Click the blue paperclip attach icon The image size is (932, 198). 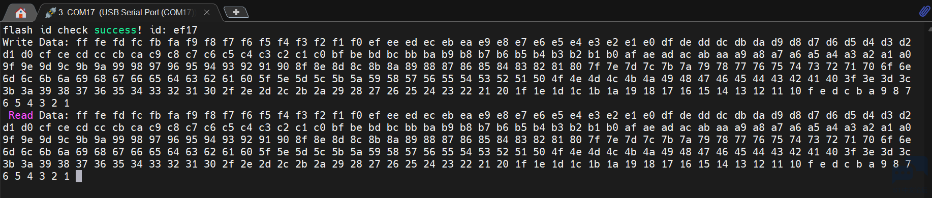pyautogui.click(x=924, y=11)
